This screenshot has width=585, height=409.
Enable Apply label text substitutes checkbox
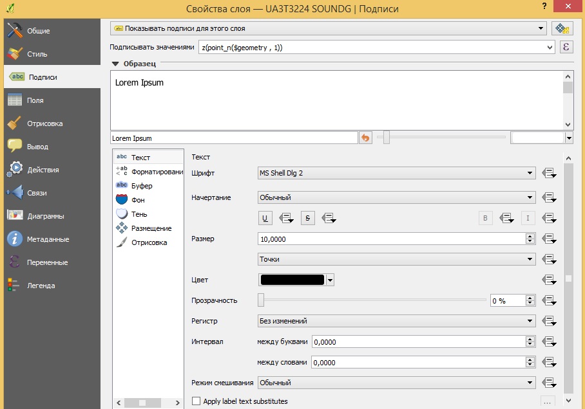[x=197, y=401]
